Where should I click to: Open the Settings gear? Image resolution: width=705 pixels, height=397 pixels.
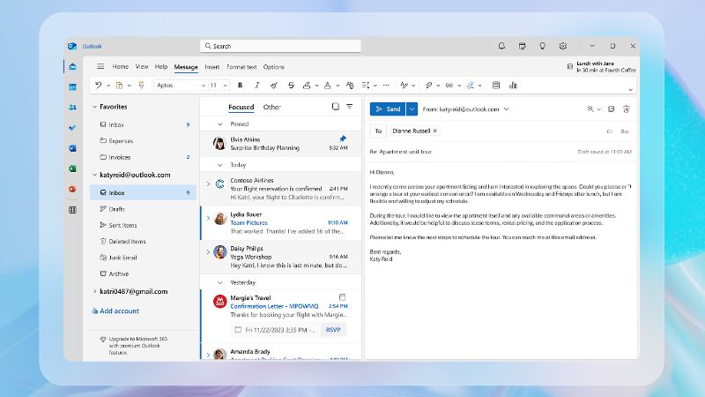(563, 46)
